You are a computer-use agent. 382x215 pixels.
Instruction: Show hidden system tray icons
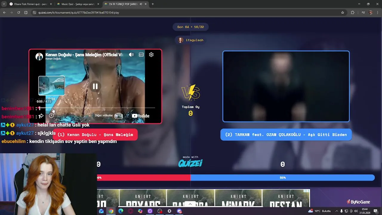coord(337,211)
